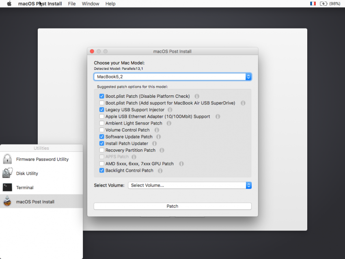Open the Mac model dropdown showing MacBook5,2
345x259 pixels.
(x=172, y=77)
